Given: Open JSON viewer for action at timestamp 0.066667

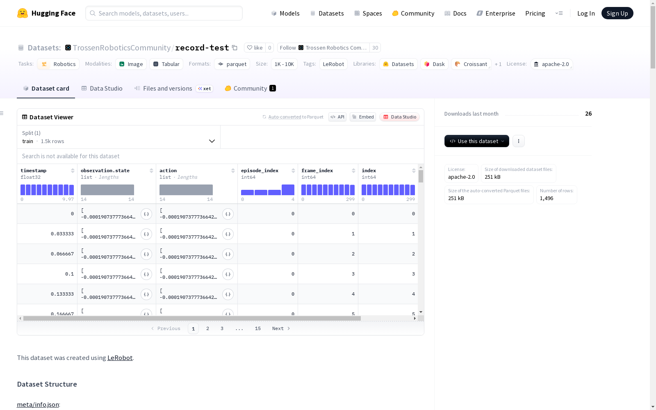Looking at the screenshot, I should point(228,254).
